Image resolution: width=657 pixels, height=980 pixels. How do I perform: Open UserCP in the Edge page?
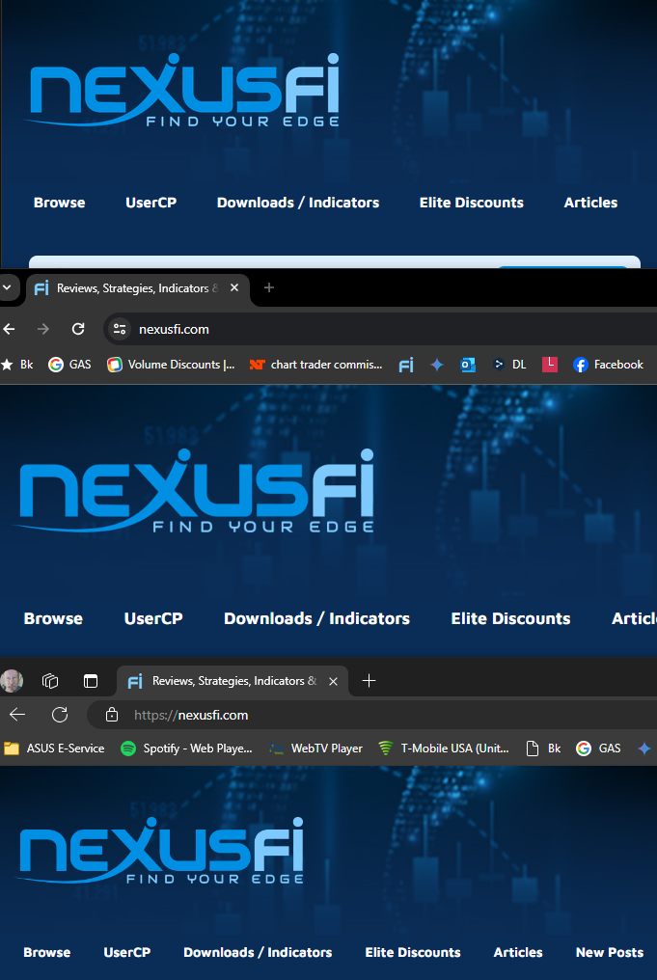pos(127,952)
